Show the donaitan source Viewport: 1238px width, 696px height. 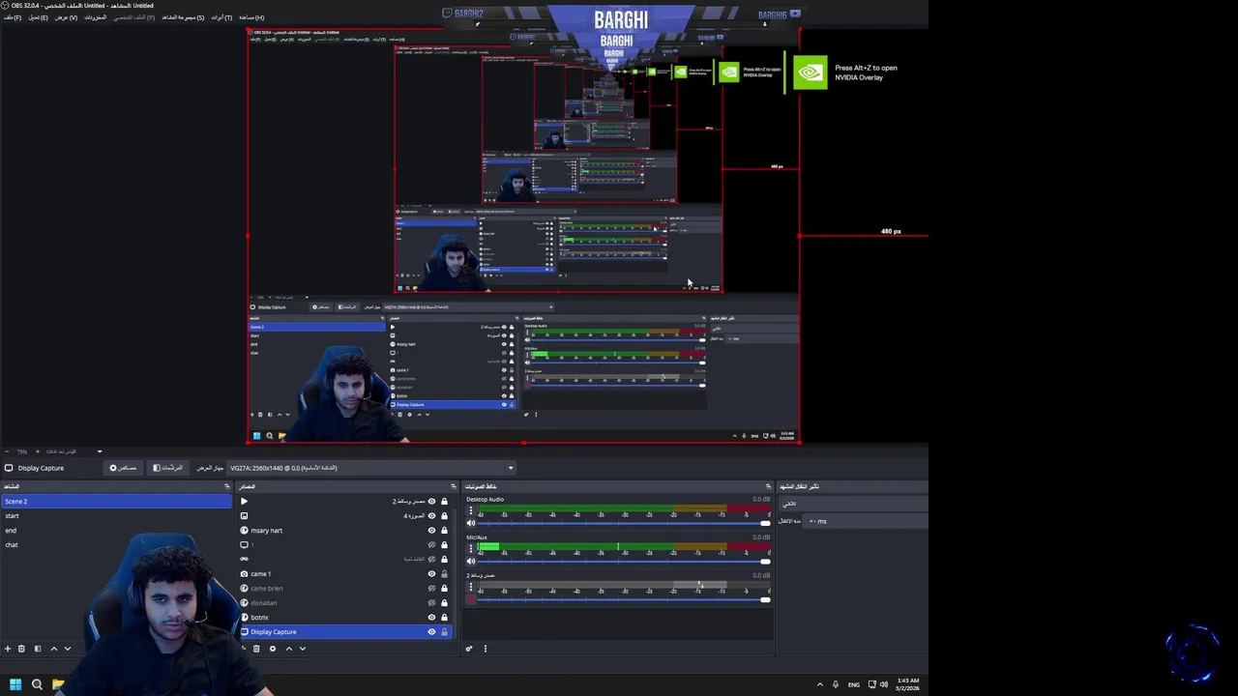tap(431, 602)
